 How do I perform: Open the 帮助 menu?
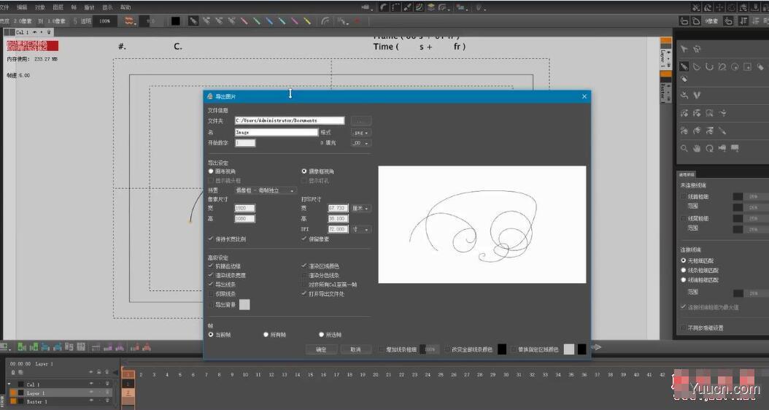click(125, 7)
